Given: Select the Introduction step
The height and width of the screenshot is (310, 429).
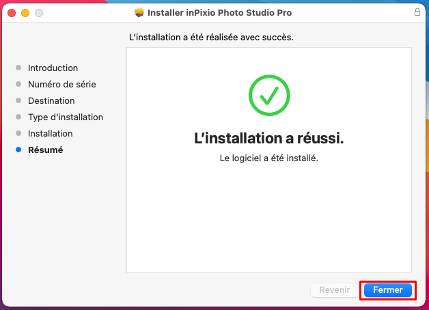Looking at the screenshot, I should [53, 68].
